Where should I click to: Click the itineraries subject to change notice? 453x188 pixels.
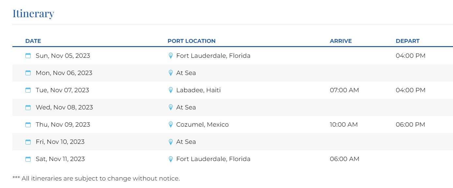click(x=96, y=178)
